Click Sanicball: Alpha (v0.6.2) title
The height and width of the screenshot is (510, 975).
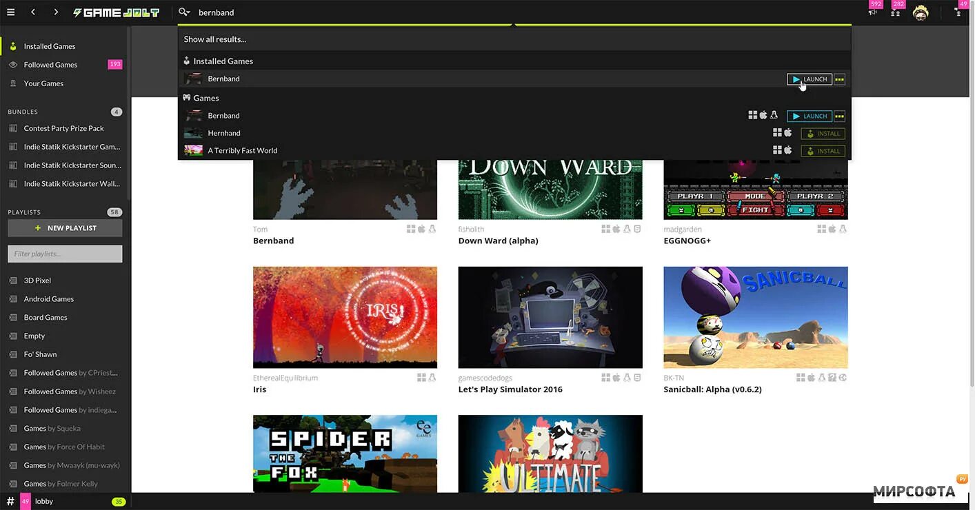coord(712,389)
